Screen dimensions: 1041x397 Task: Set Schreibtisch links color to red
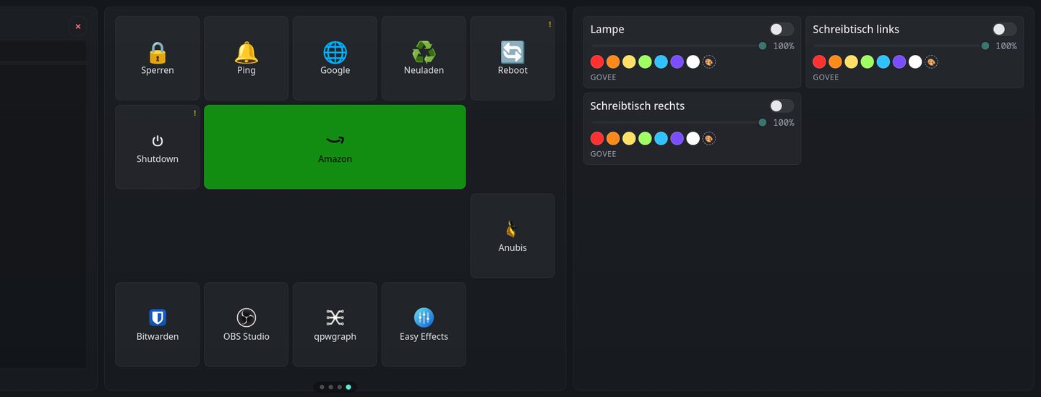pos(819,62)
